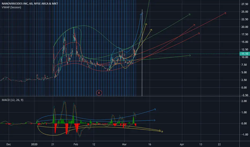The width and height of the screenshot is (250, 147).
Task: Click the 2.50 price axis label
Action: pyautogui.click(x=245, y=80)
